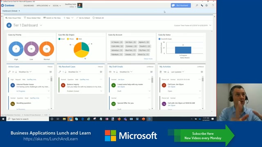Open the Special Offer for you draft email

coord(126,103)
